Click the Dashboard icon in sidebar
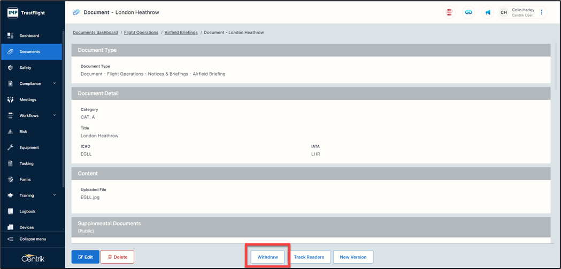This screenshot has height=269, width=561. 10,36
